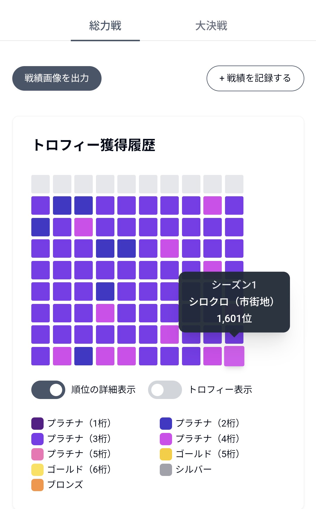Image resolution: width=316 pixels, height=509 pixels.
Task: Click the orange ブロンズ legend swatch
Action: click(37, 485)
